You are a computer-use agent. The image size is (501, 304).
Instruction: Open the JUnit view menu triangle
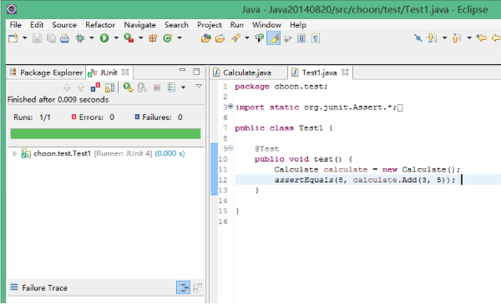199,86
